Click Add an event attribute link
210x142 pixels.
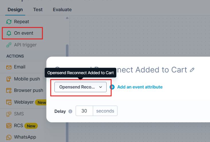pos(140,87)
